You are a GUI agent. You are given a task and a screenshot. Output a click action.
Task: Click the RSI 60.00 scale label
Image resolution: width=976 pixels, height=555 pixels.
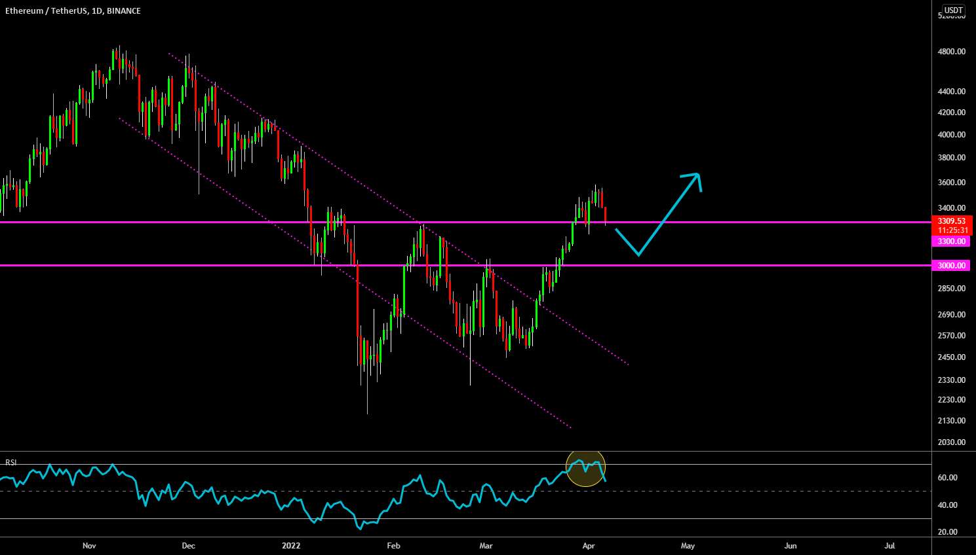coord(948,478)
